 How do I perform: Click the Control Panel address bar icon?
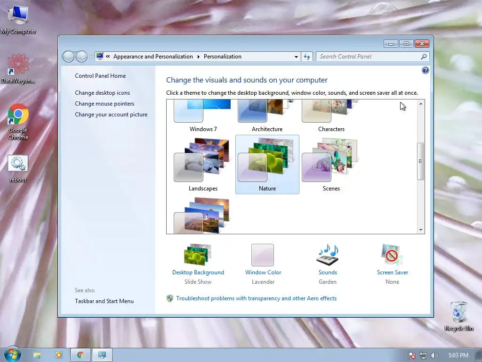pyautogui.click(x=100, y=57)
